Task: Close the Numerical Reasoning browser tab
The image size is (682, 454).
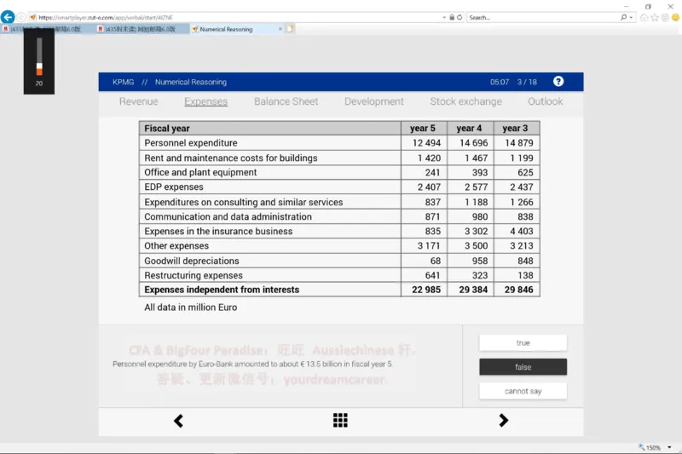Action: [280, 29]
